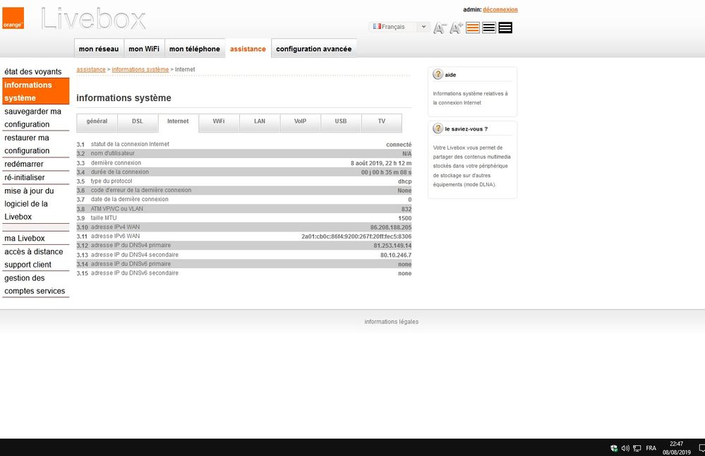
Task: Select the 'assistance' main tab
Action: (248, 49)
